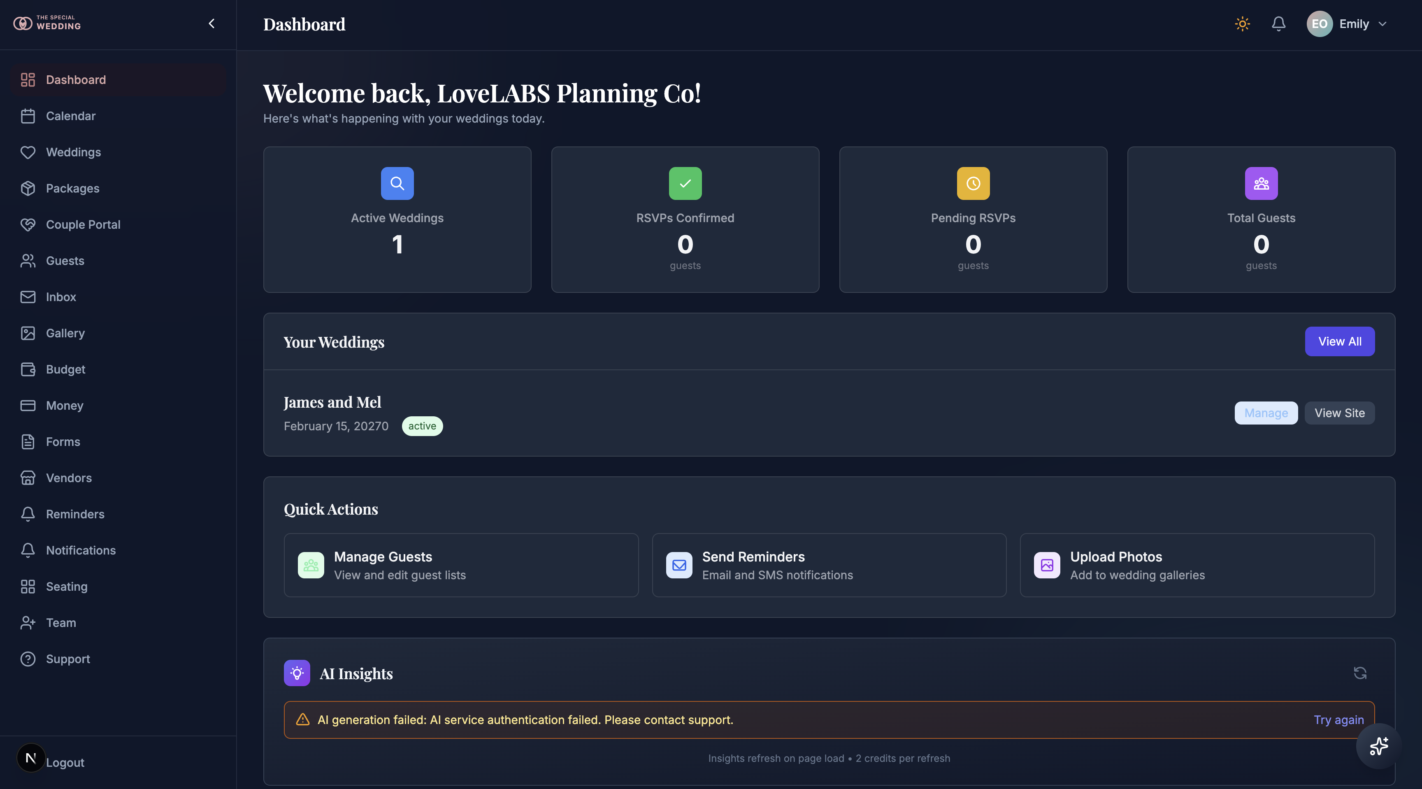Screen dimensions: 1422x789
Task: Select the Upload Photos quick action card
Action: 1197,565
